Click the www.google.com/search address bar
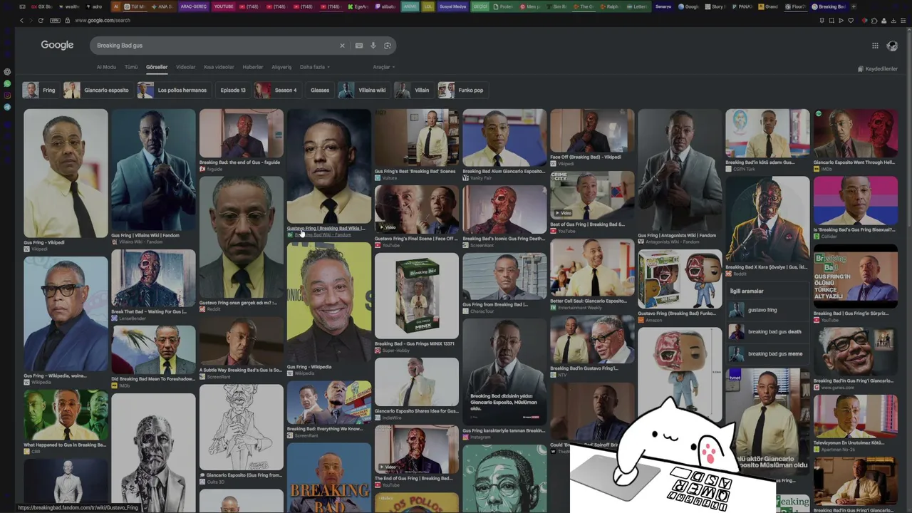 [103, 21]
